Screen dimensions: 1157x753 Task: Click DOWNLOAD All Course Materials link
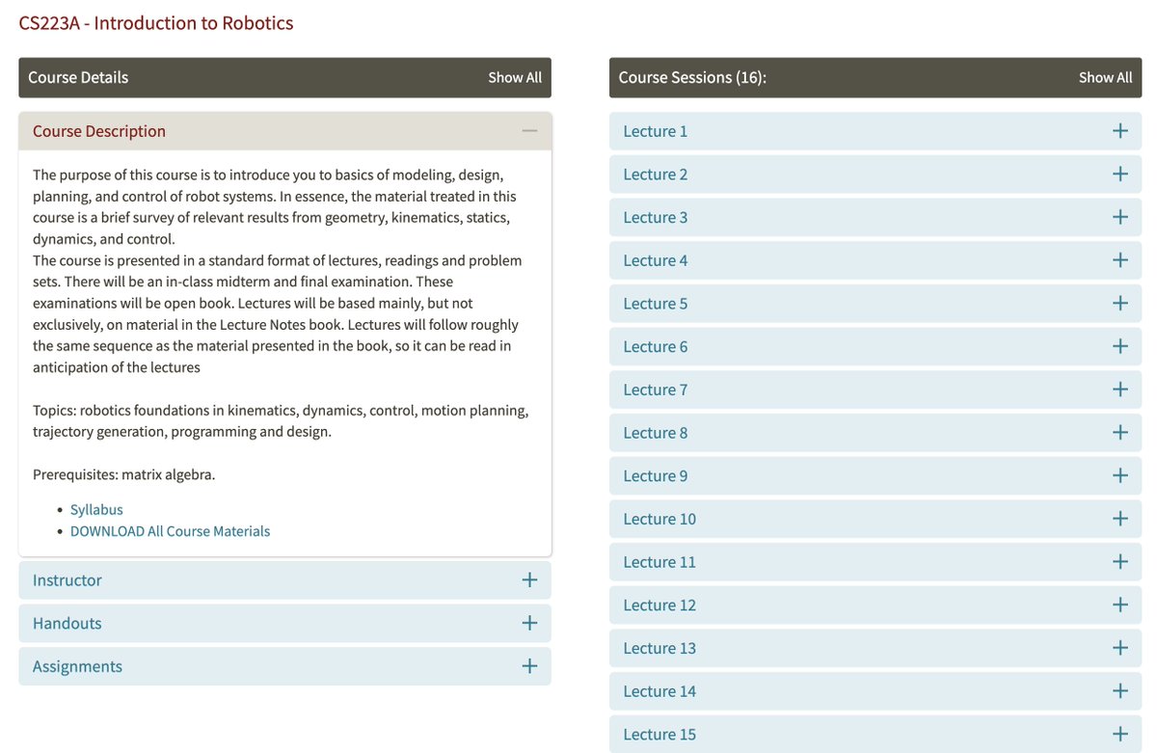(170, 531)
